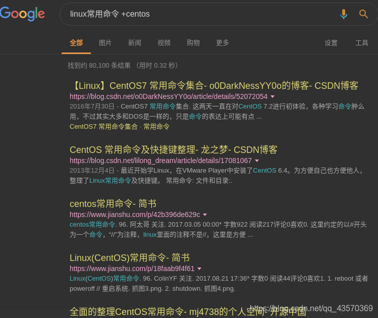
Task: Open the 购物 results tab
Action: (193, 43)
